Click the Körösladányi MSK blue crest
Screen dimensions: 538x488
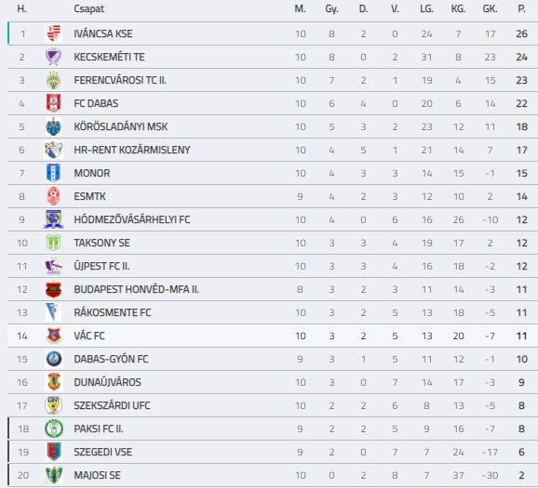coord(54,126)
